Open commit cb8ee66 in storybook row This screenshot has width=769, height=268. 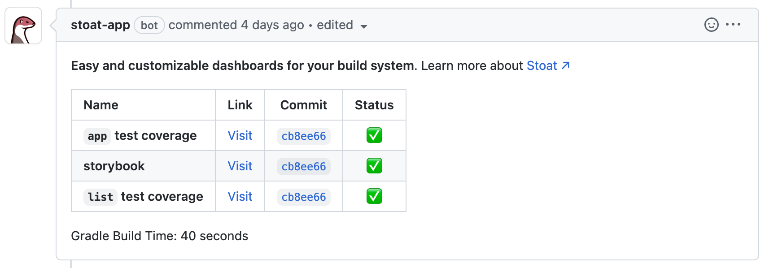[x=304, y=166]
